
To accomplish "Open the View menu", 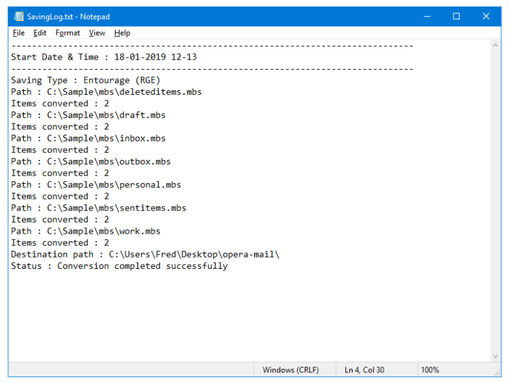I will [97, 33].
